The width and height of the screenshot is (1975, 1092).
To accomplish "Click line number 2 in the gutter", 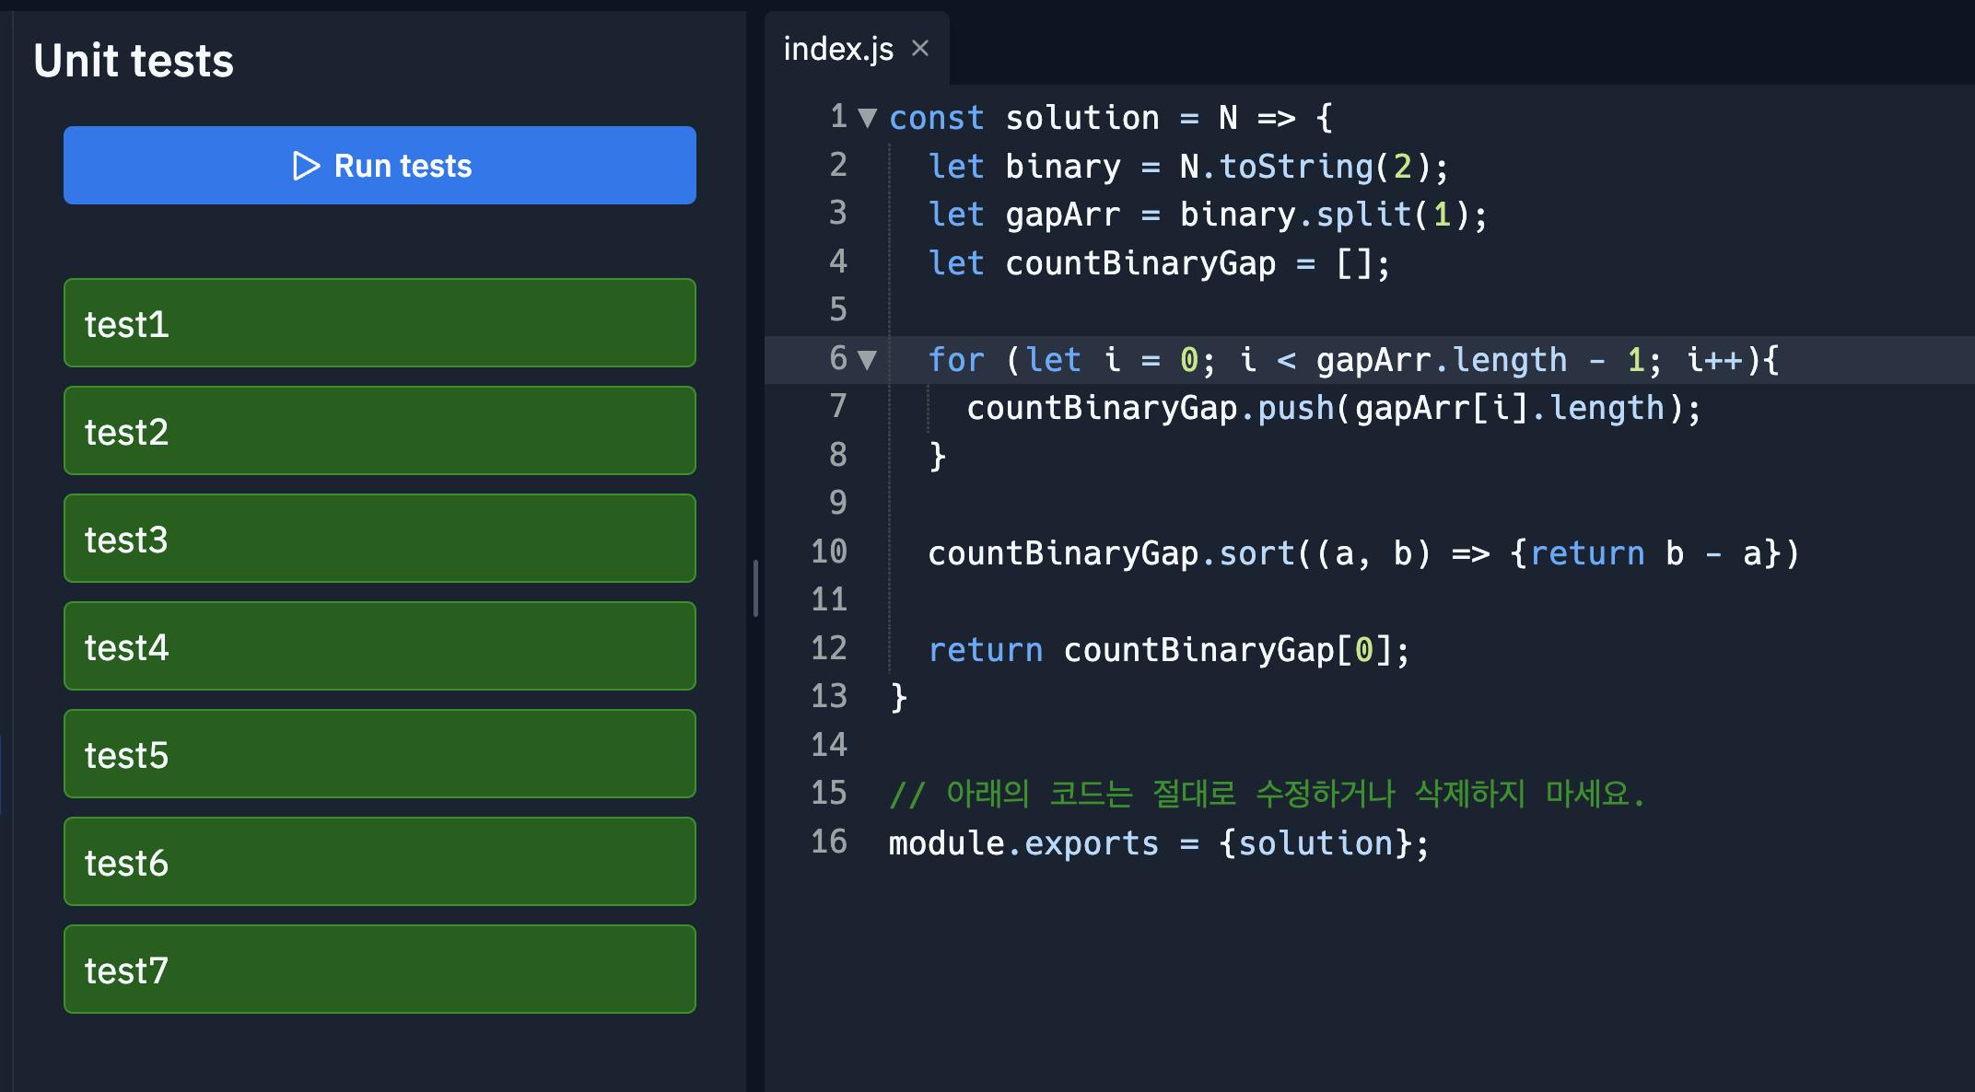I will point(838,165).
